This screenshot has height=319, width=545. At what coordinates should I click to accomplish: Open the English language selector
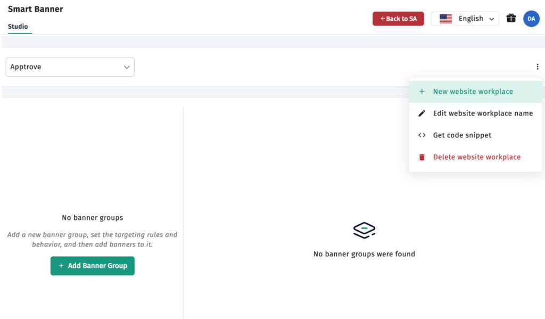tap(465, 19)
